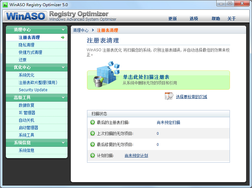Screen dimensions: 252x188
Task: Click green arrow icon beside 最后修复的无效项目
Action: [x=93, y=144]
